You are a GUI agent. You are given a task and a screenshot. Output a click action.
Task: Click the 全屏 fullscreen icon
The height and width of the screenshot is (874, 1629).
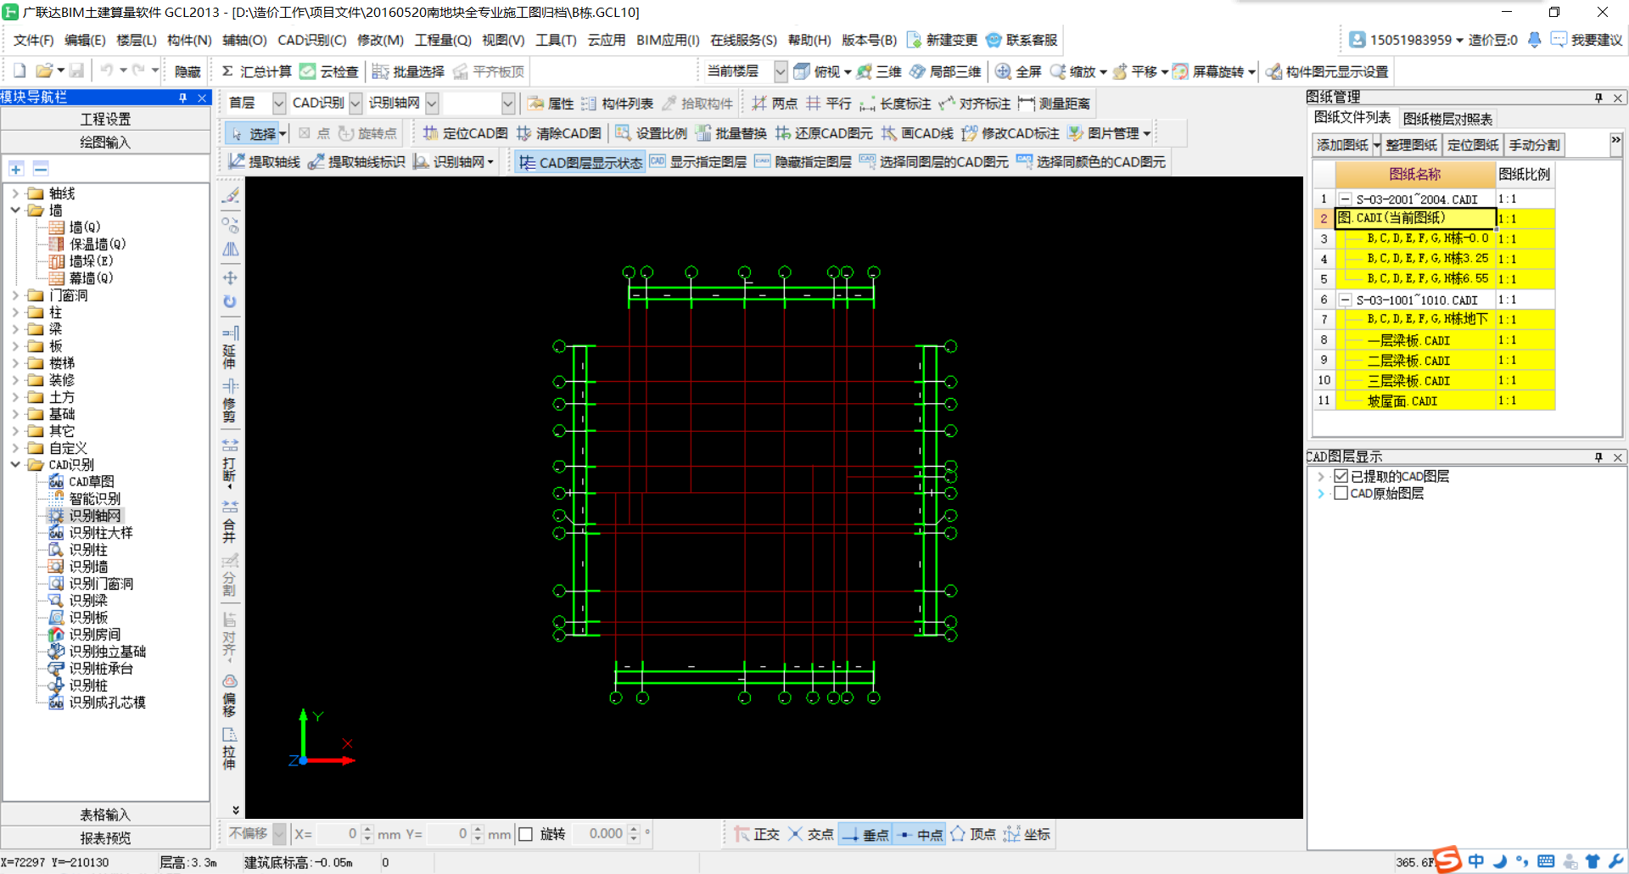click(x=1003, y=71)
